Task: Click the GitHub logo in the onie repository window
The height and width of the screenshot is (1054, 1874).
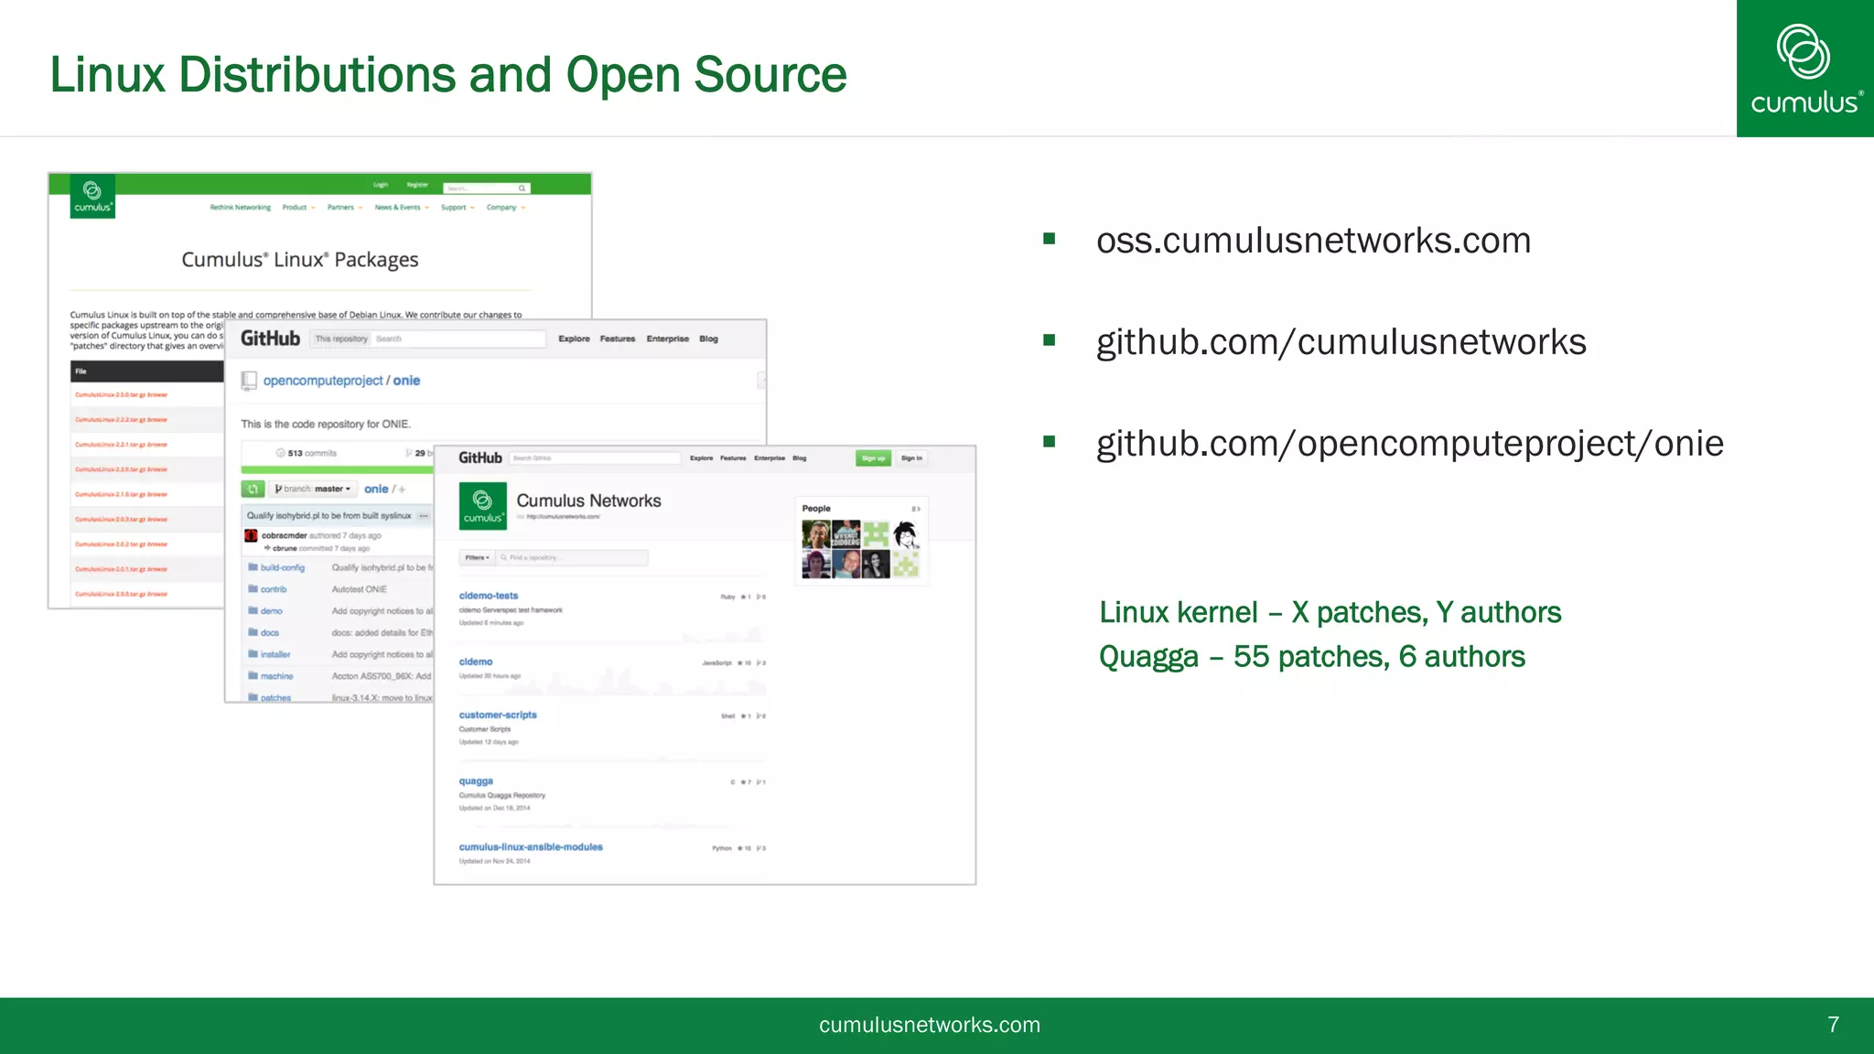Action: pyautogui.click(x=270, y=339)
